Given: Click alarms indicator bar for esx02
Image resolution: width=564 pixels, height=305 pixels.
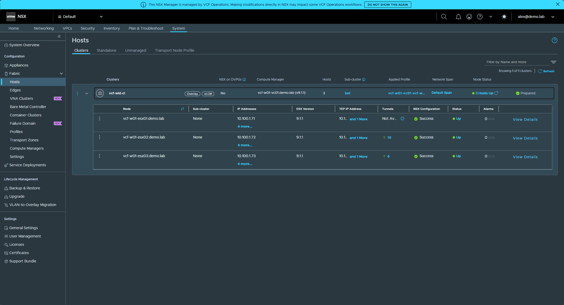Looking at the screenshot, I should pyautogui.click(x=492, y=138).
